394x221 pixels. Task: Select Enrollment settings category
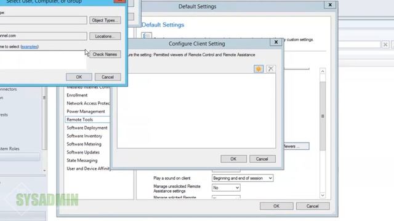click(x=77, y=95)
